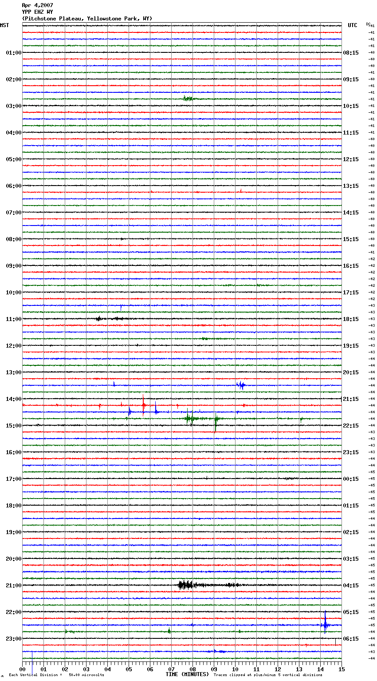Select the "16:15" UTC label
377x681 pixels.
(x=351, y=266)
